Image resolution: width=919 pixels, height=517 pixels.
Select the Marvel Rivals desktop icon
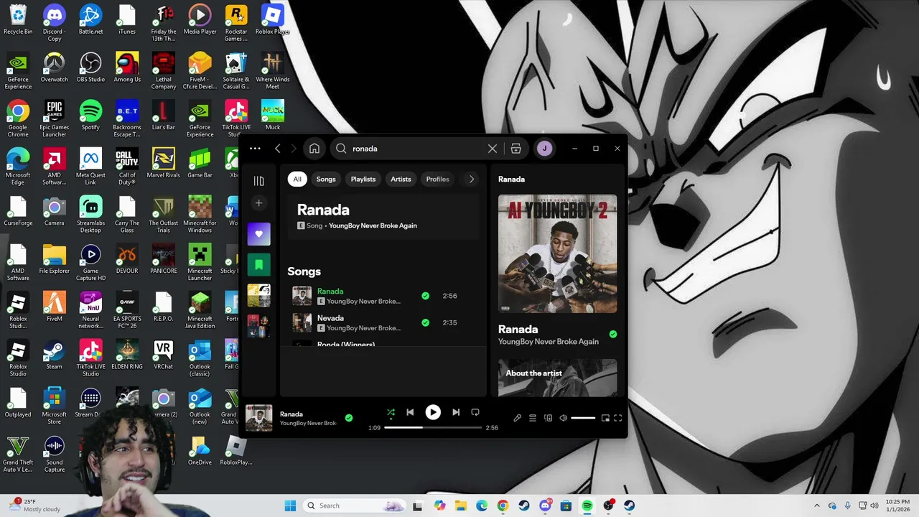(x=163, y=163)
